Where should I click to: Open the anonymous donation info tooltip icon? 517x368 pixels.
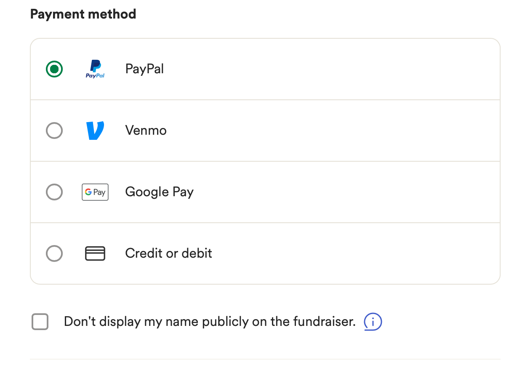point(373,322)
